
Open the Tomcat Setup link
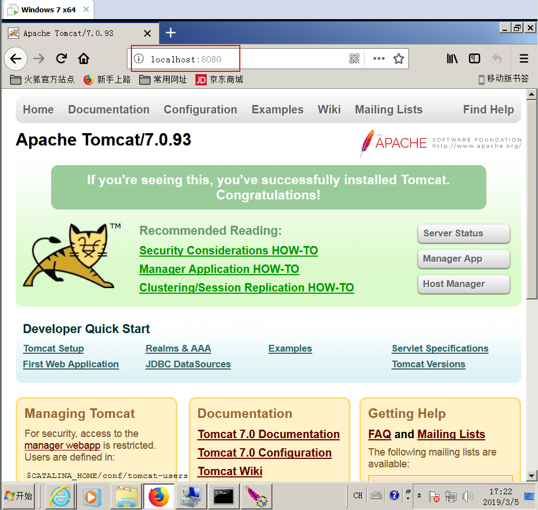click(x=53, y=348)
